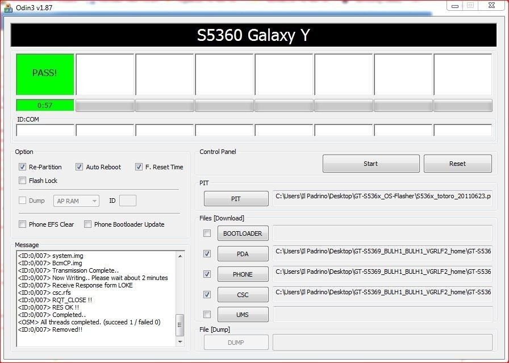Toggle F. Reset Time checkbox
The height and width of the screenshot is (363, 509).
pyautogui.click(x=139, y=167)
